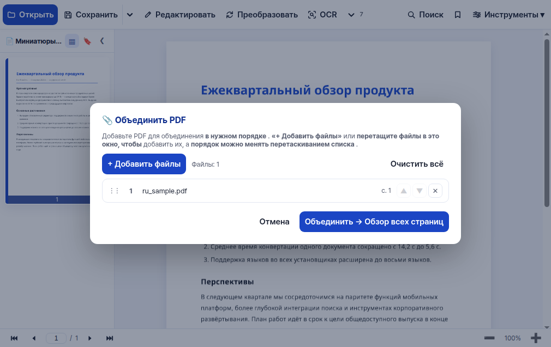The height and width of the screenshot is (347, 551).
Task: Open the Инструменты menu
Action: (508, 15)
